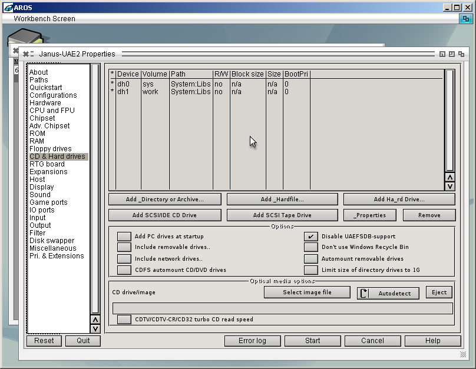Screen dimensions: 476x369
Task: Start the emulation
Action: click(x=312, y=341)
